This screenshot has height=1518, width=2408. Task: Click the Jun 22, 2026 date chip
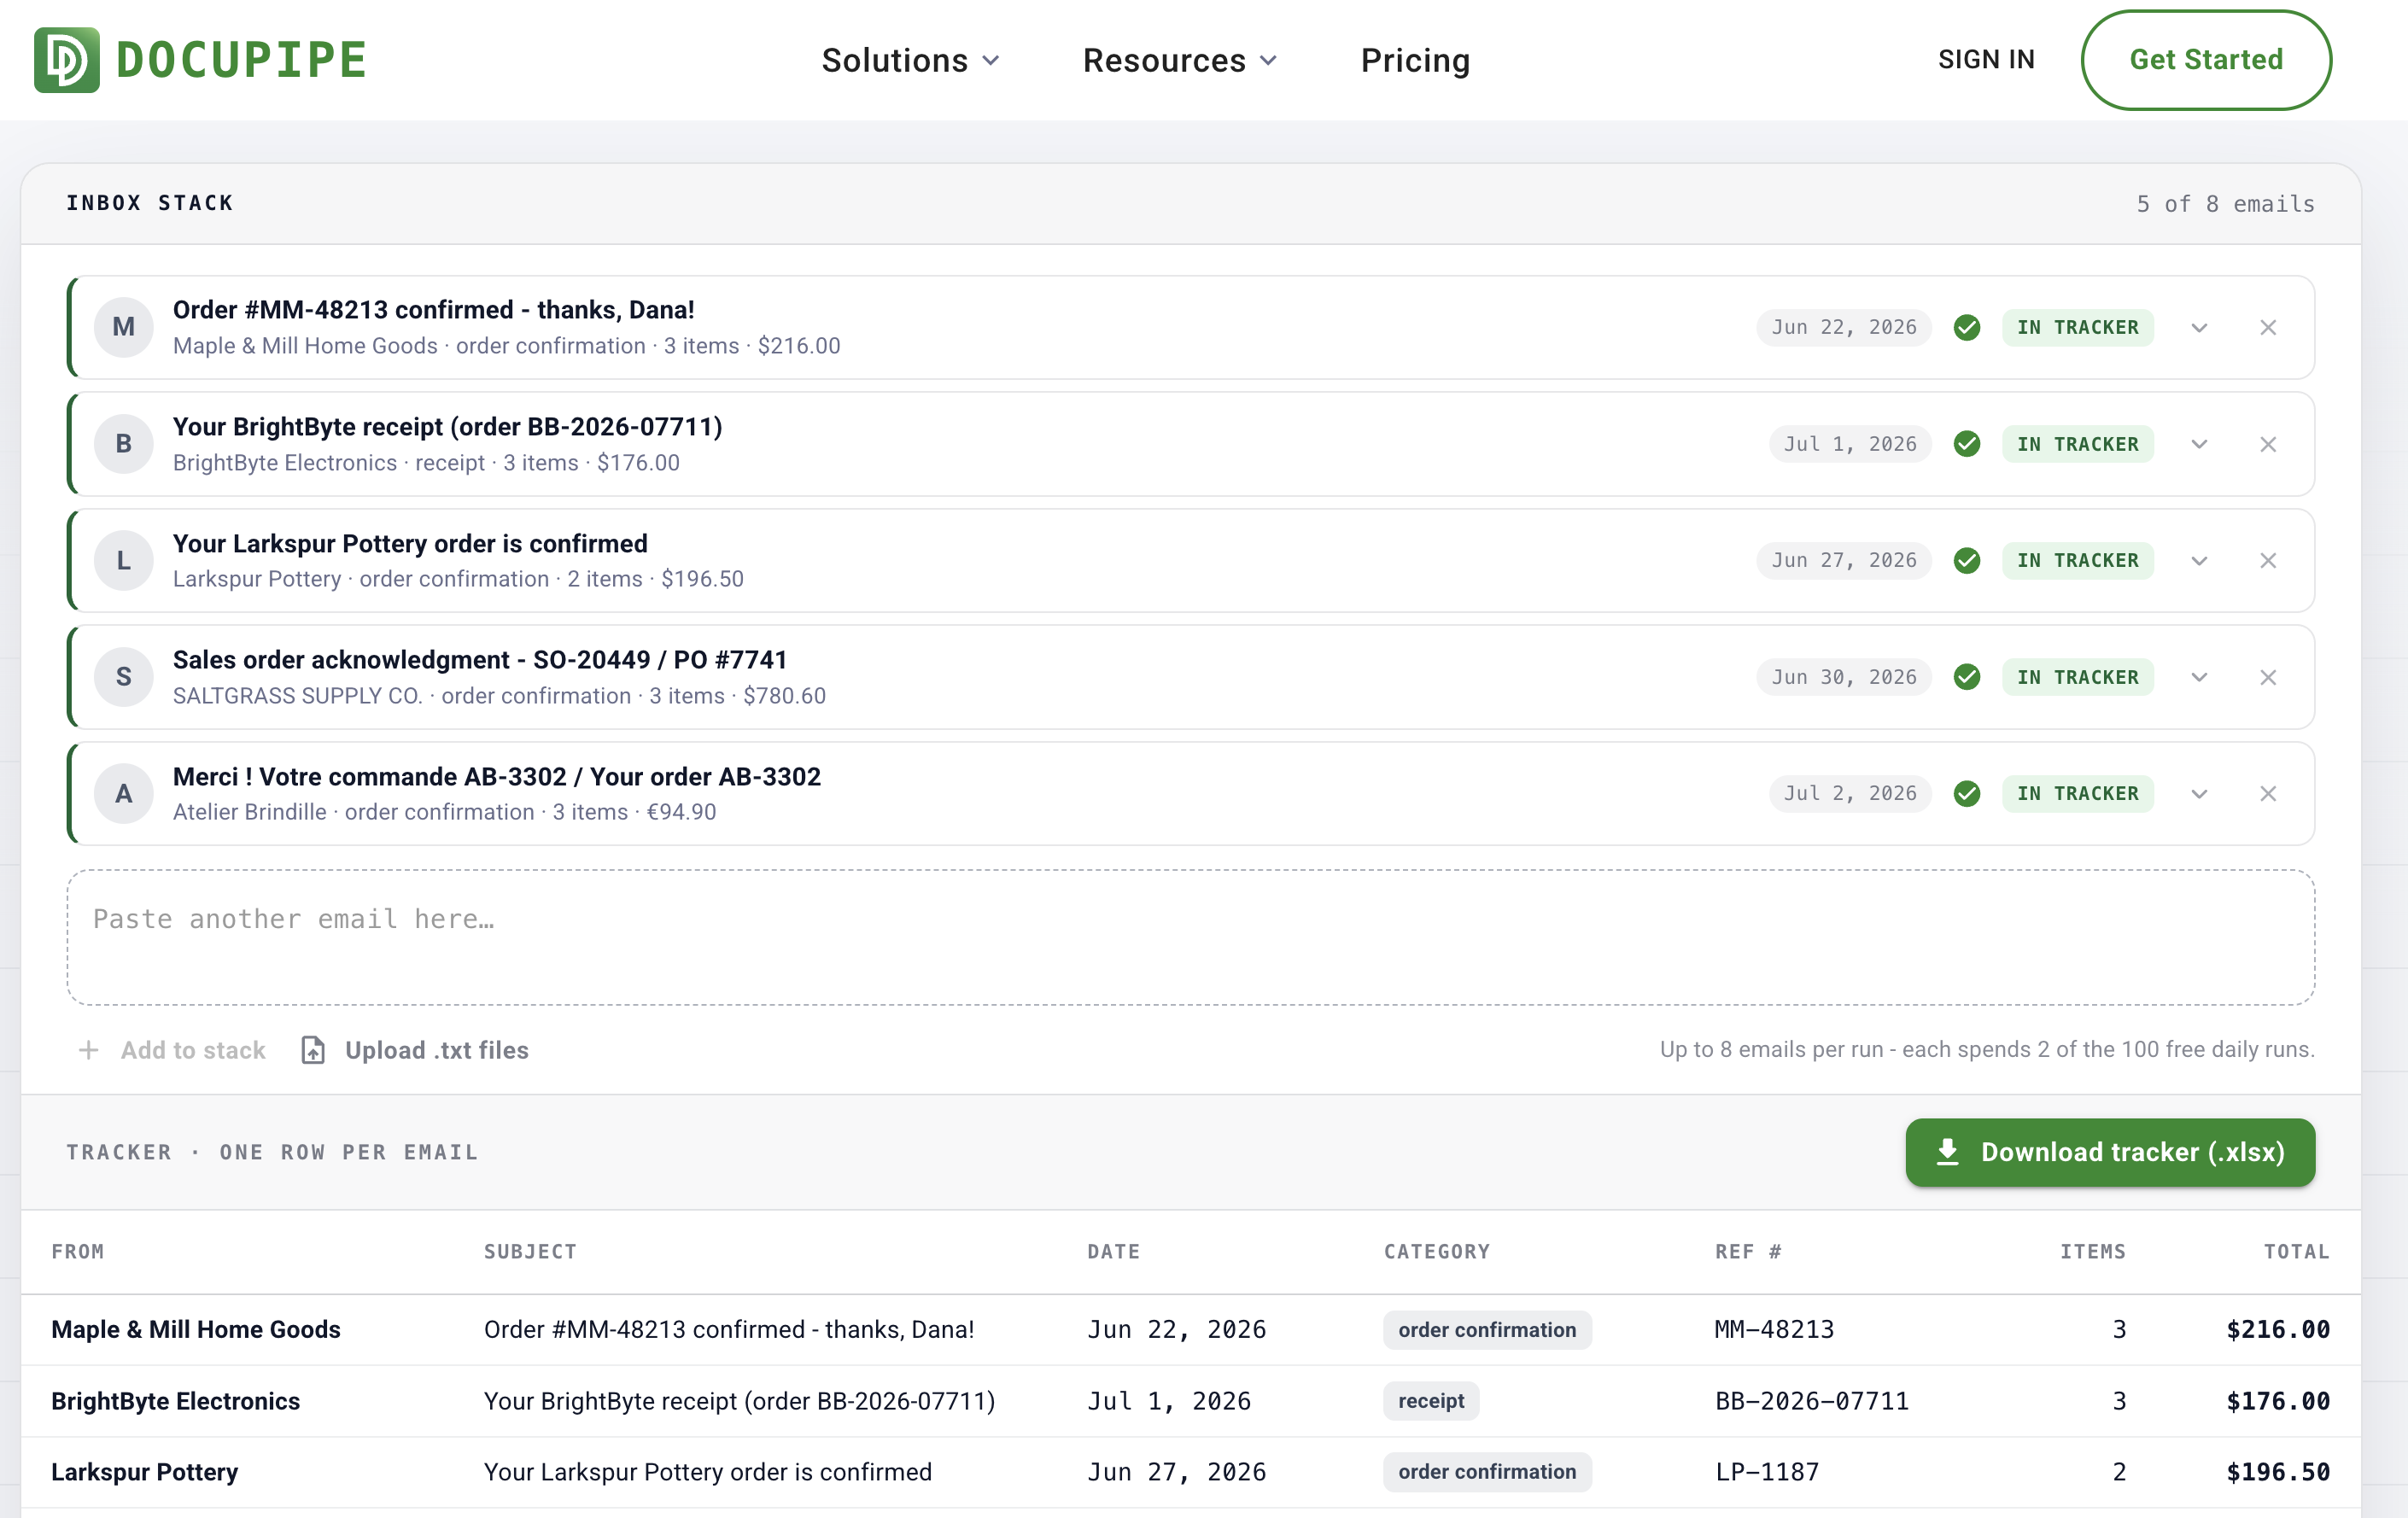tap(1844, 328)
